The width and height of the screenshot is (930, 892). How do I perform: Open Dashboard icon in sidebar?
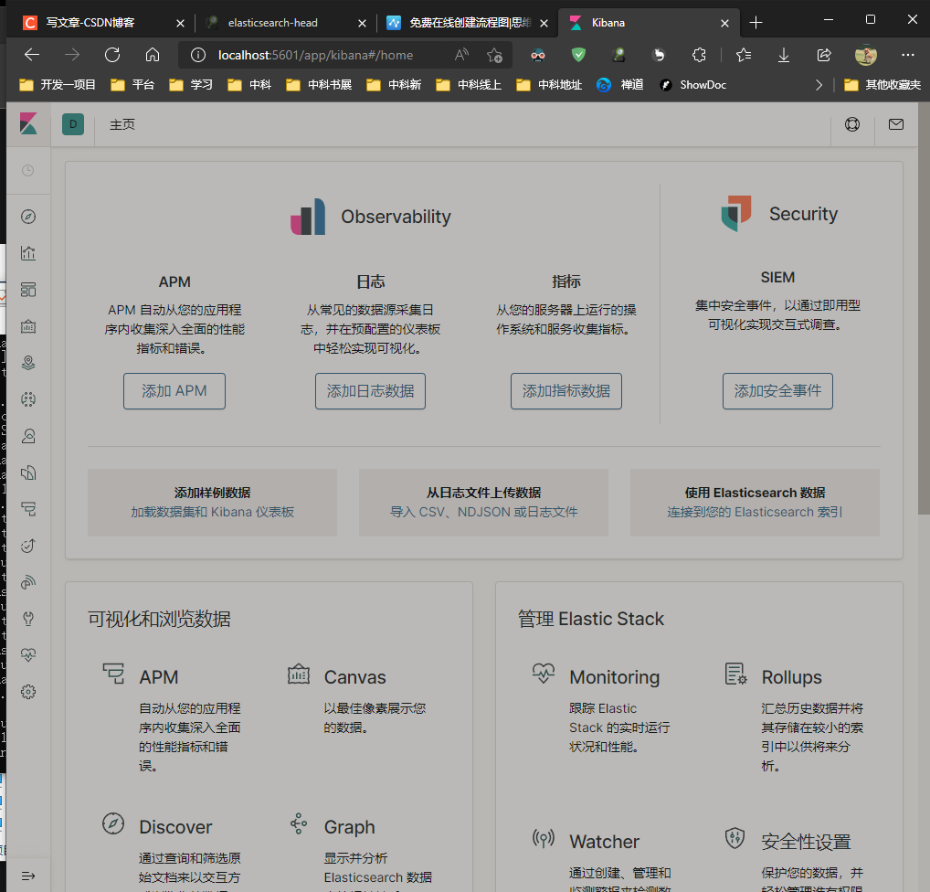pyautogui.click(x=28, y=290)
